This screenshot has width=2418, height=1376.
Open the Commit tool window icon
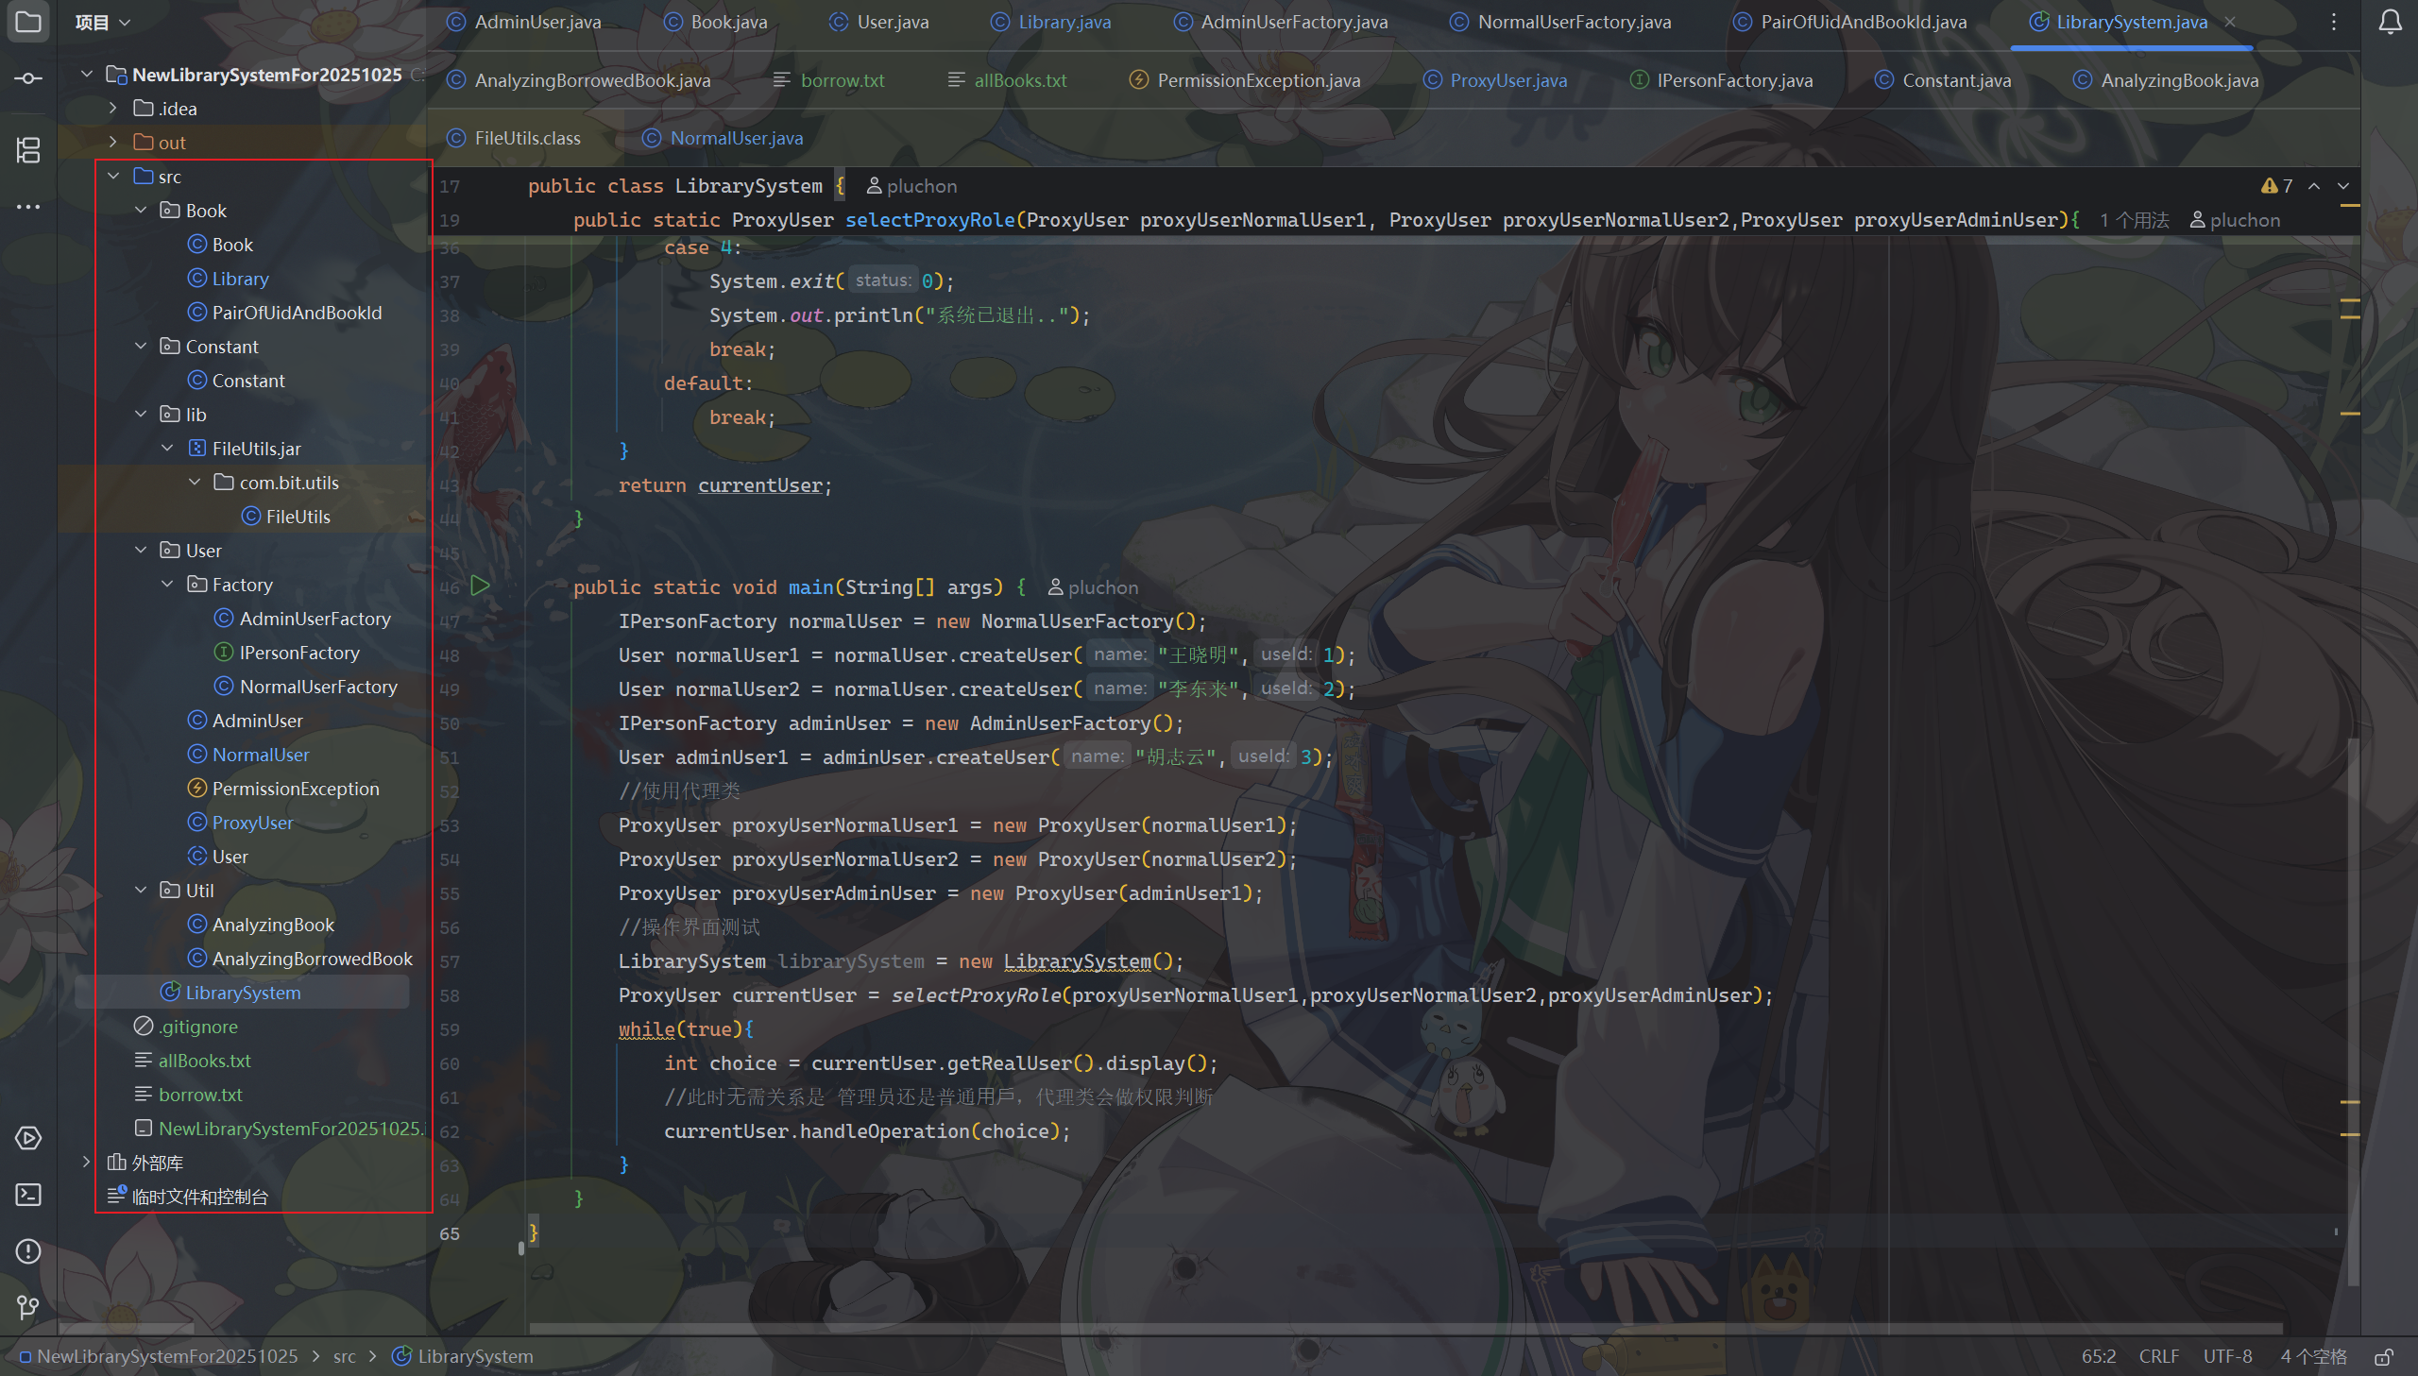pos(27,78)
